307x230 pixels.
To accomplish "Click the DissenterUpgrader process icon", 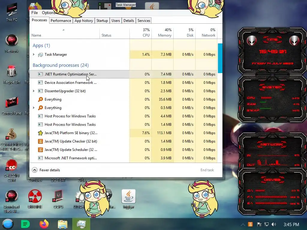I will tap(40, 91).
